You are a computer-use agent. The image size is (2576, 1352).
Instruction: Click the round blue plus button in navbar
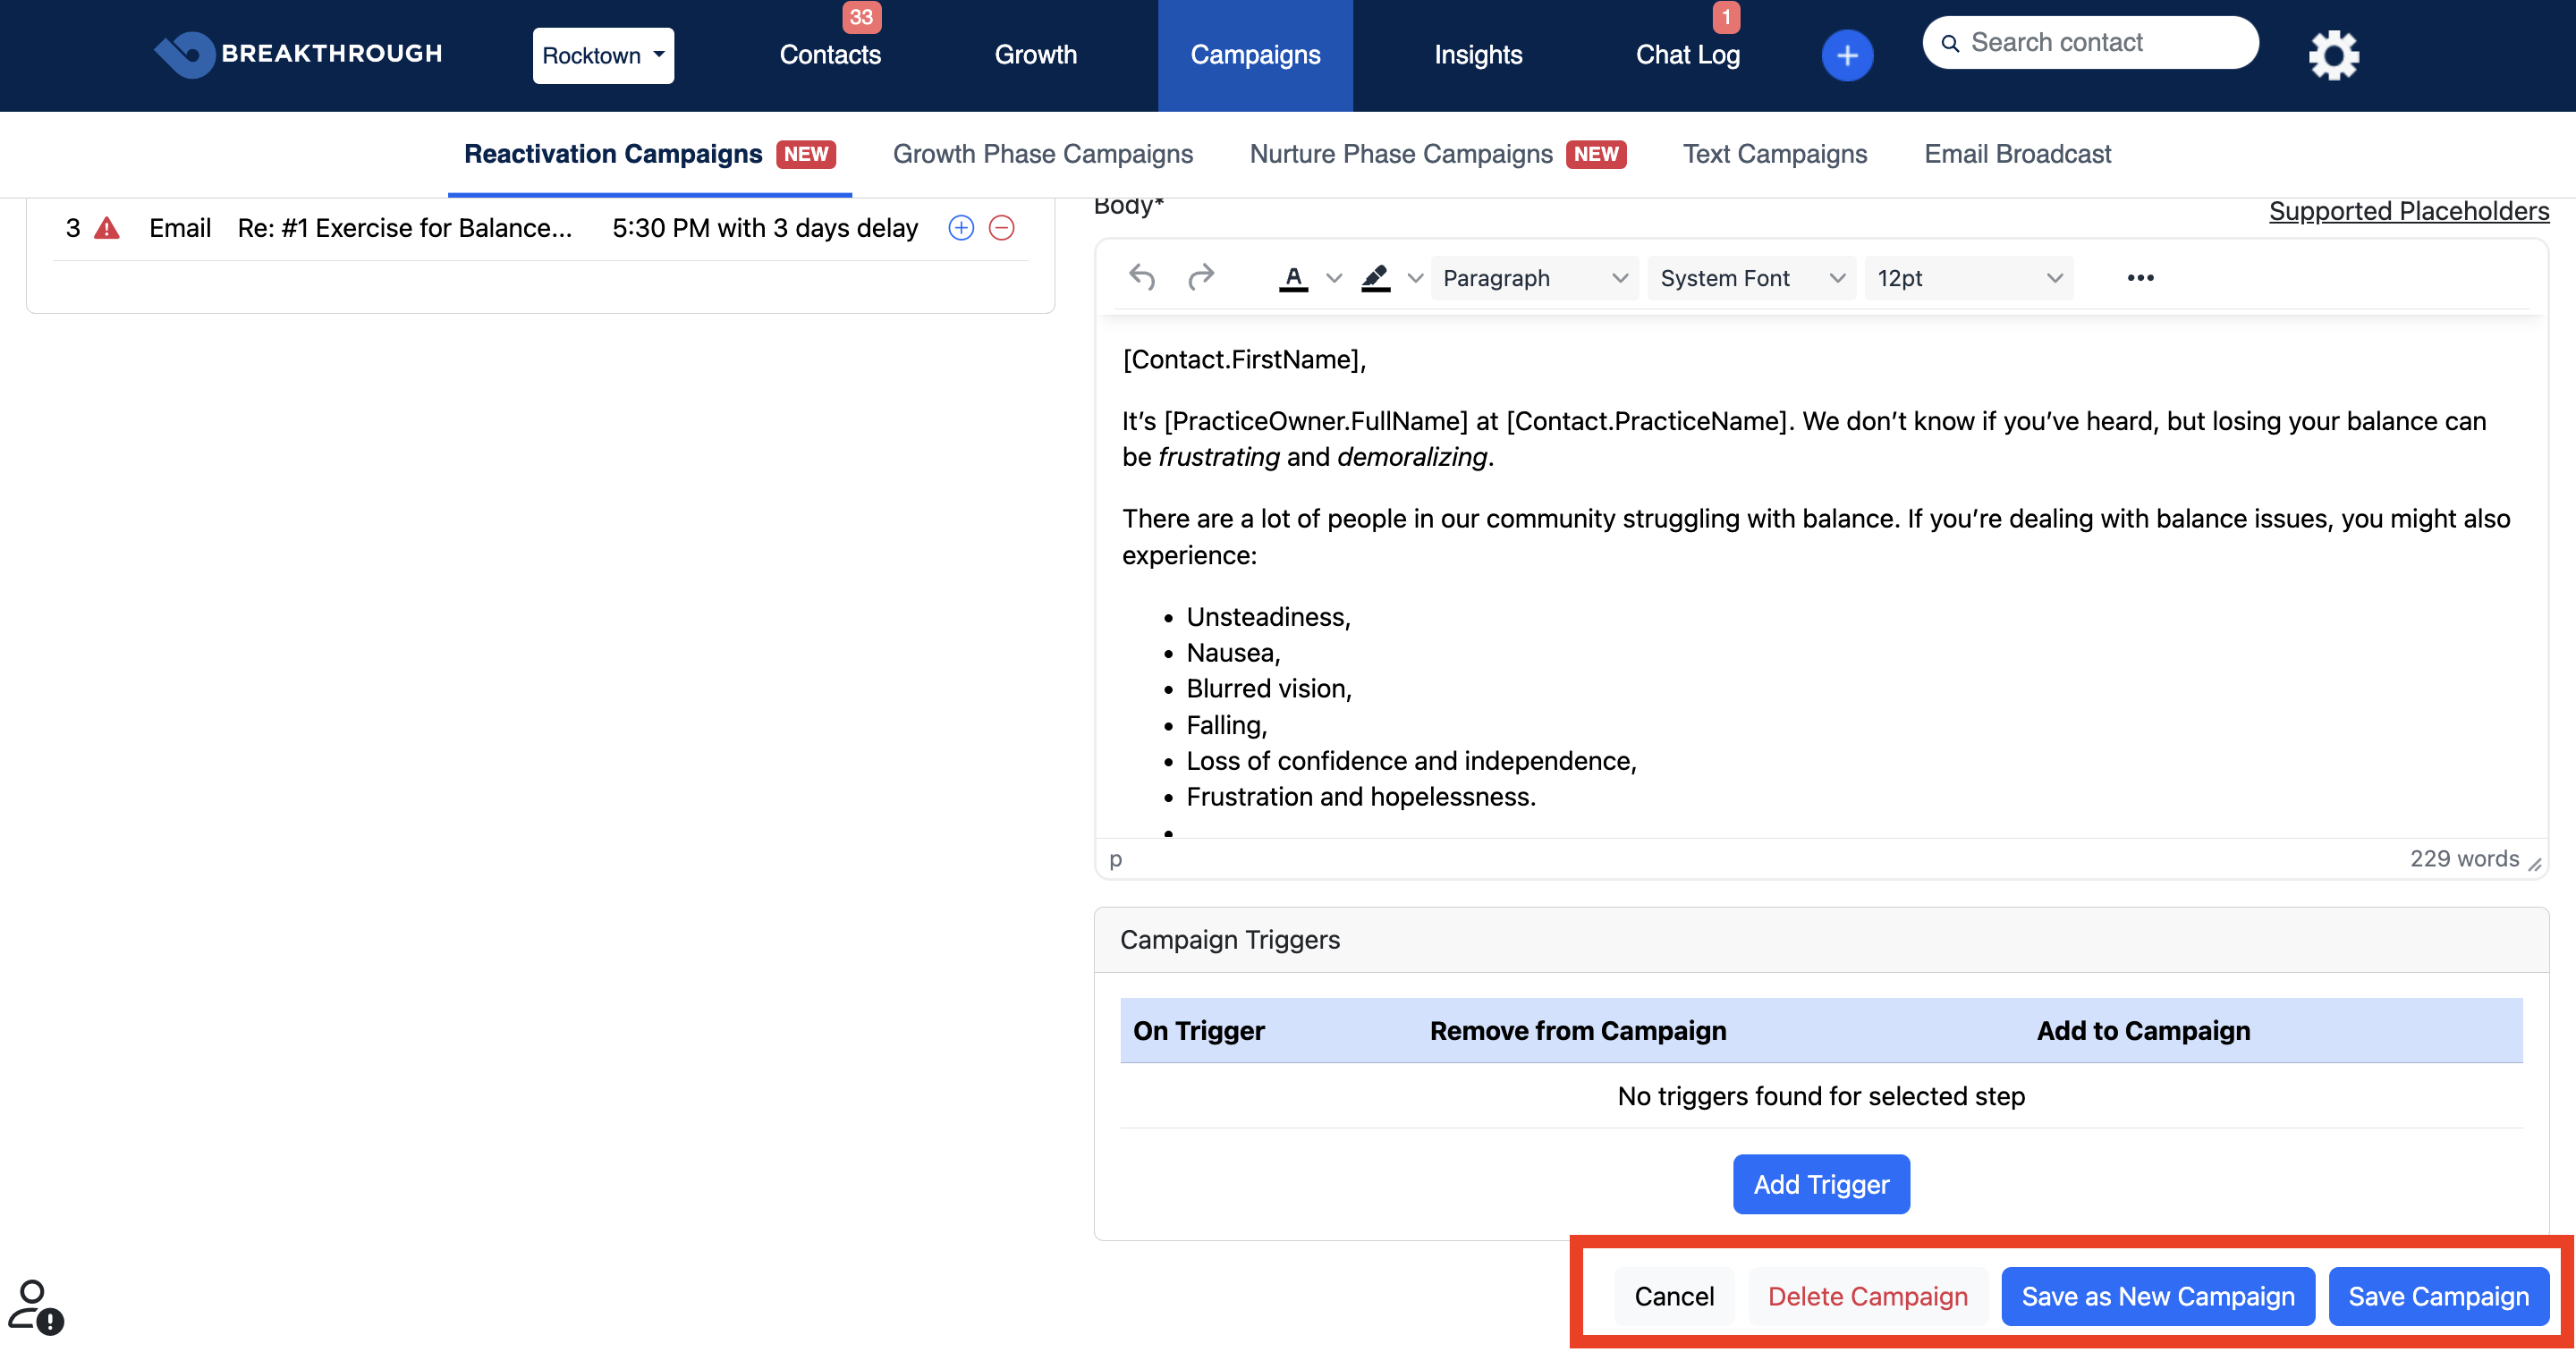pos(1847,55)
